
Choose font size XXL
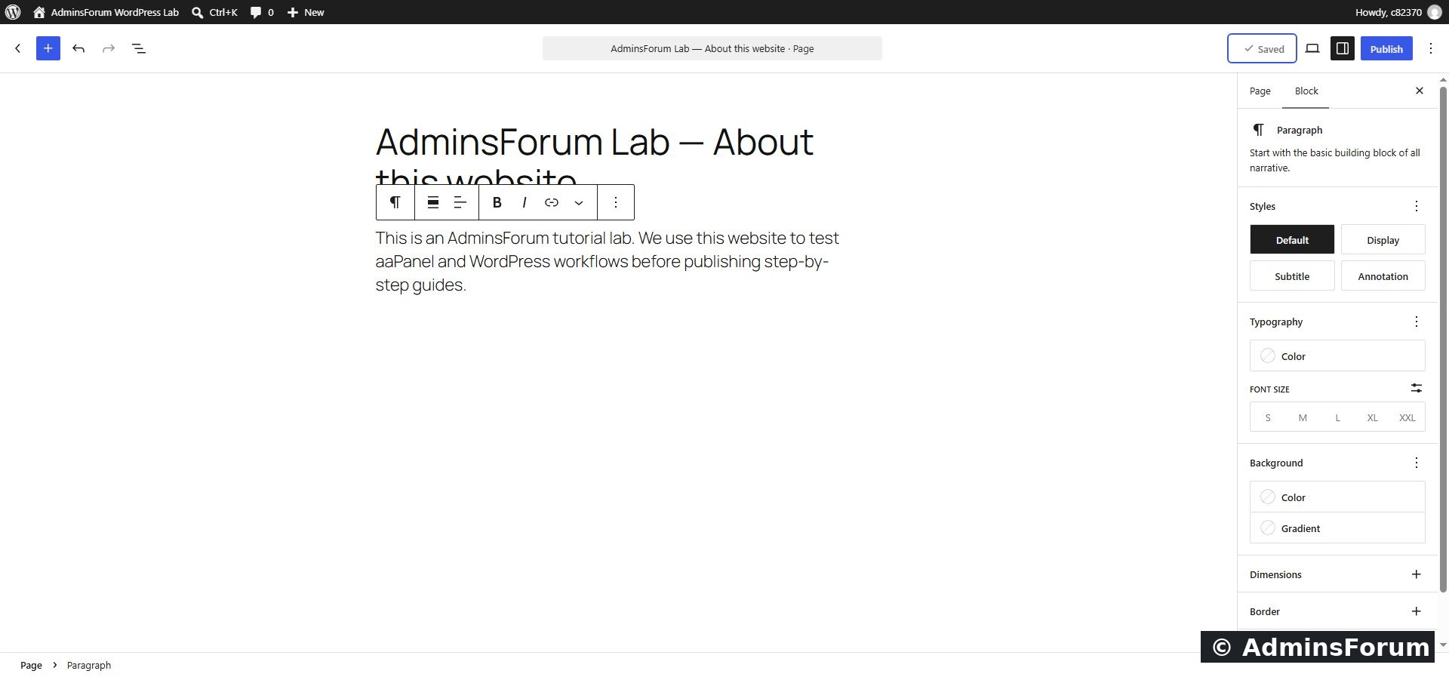click(1407, 417)
